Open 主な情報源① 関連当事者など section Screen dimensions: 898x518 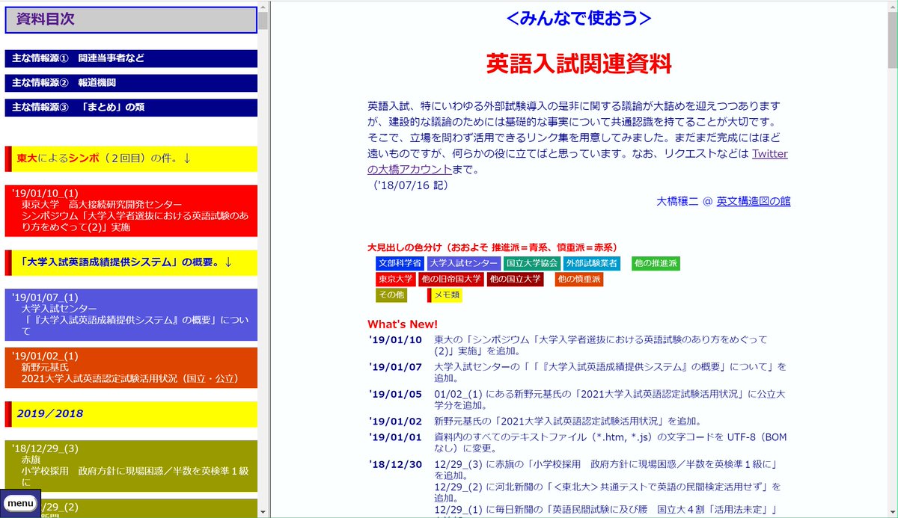pos(131,58)
